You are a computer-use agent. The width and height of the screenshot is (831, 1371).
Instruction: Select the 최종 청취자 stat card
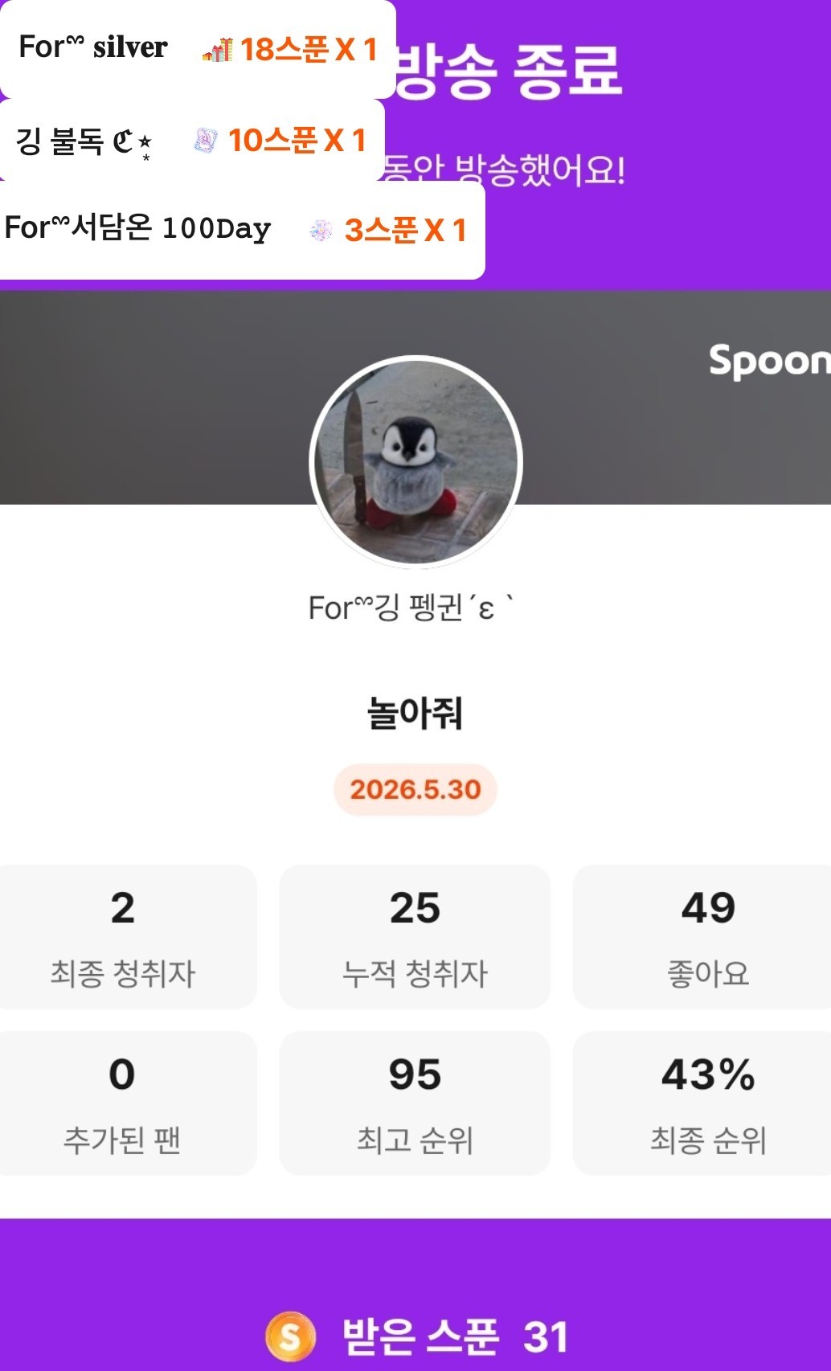click(x=125, y=937)
